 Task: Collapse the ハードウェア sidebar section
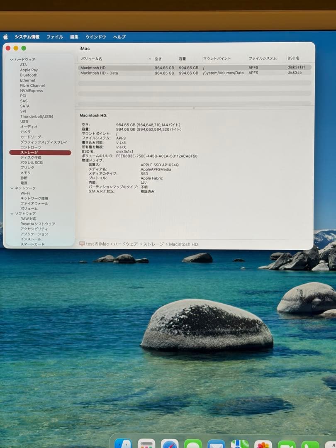point(11,59)
